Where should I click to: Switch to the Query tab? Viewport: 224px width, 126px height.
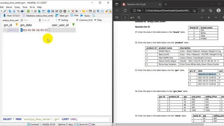85,15
